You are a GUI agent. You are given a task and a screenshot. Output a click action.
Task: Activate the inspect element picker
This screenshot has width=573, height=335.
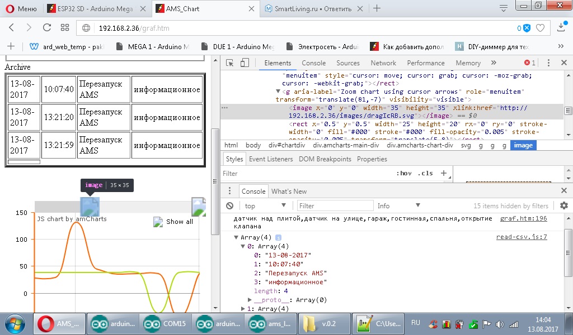(x=230, y=63)
